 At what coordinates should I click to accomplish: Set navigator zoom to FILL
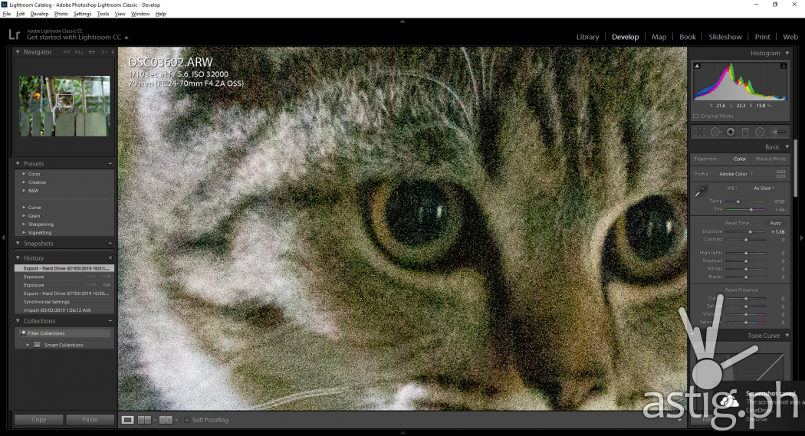pos(79,52)
